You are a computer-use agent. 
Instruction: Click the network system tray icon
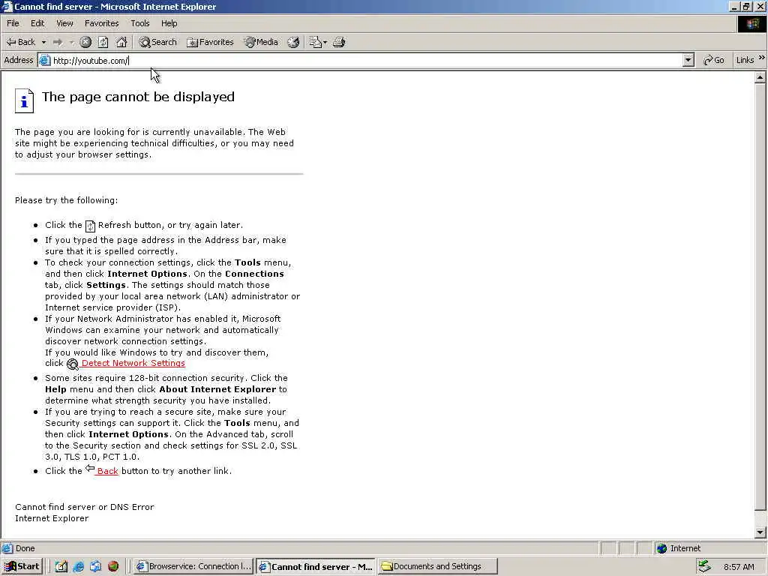point(704,566)
